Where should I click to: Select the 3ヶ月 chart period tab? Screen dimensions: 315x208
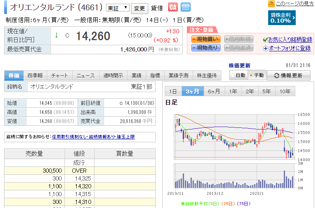pos(193,91)
